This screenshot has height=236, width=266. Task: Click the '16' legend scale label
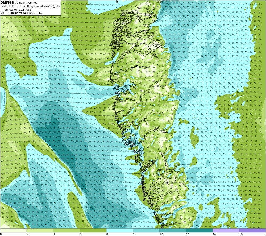(214, 234)
